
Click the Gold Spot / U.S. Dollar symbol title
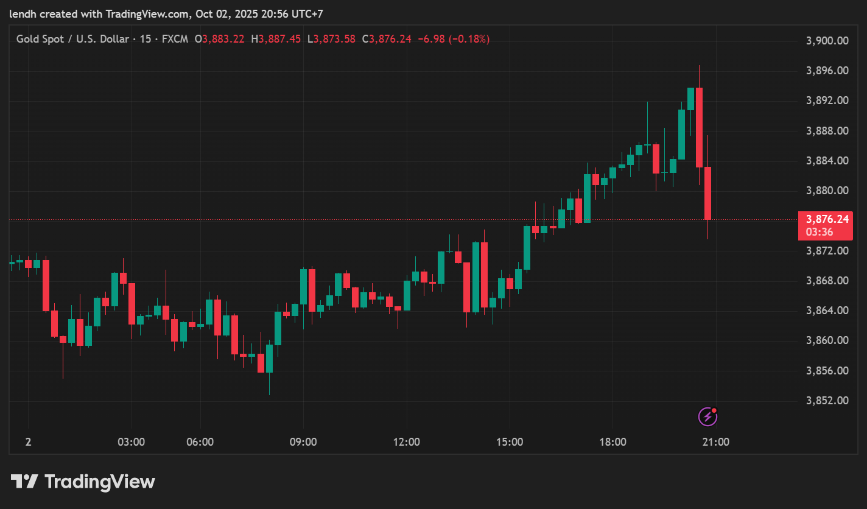(x=72, y=39)
